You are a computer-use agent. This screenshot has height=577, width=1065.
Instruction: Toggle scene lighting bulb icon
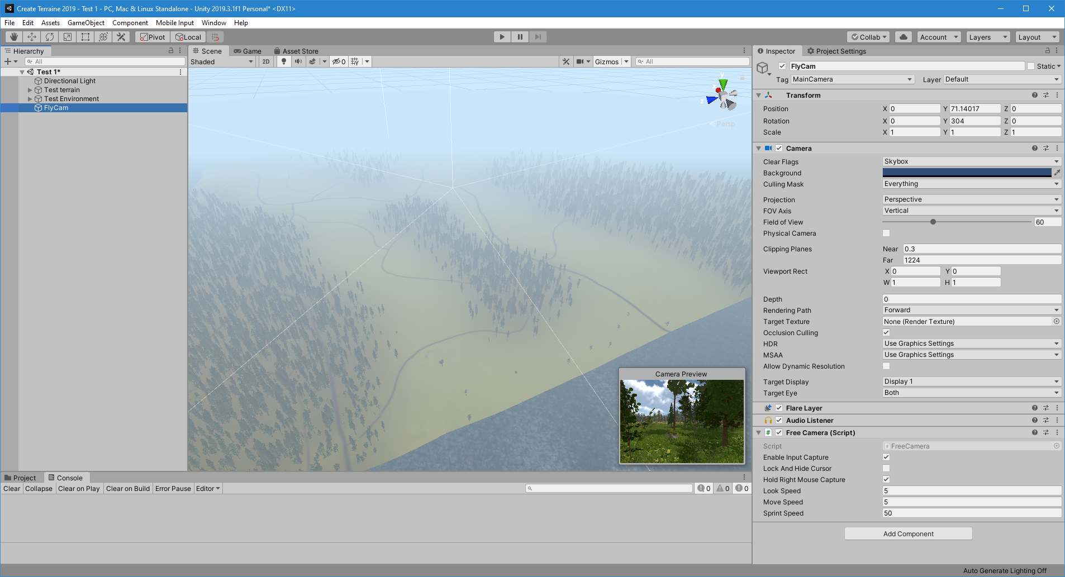tap(284, 61)
